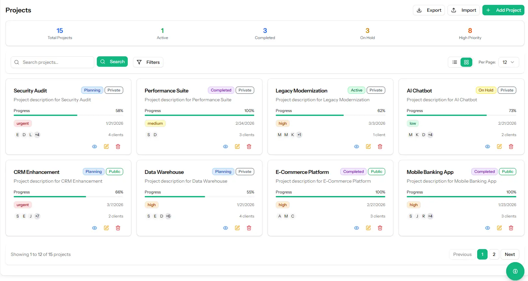View CRM Enhancement project eye icon
The image size is (528, 281).
(95, 228)
